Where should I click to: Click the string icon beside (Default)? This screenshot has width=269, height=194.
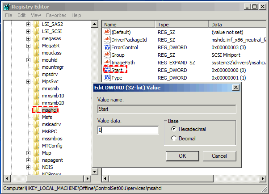107,32
